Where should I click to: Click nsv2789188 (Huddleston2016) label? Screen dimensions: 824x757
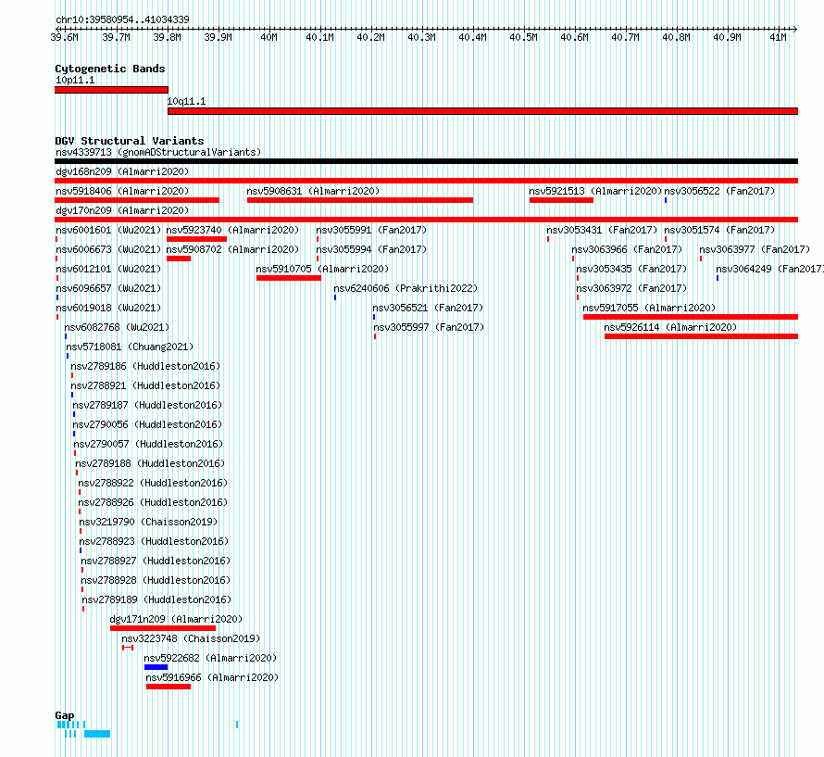150,463
